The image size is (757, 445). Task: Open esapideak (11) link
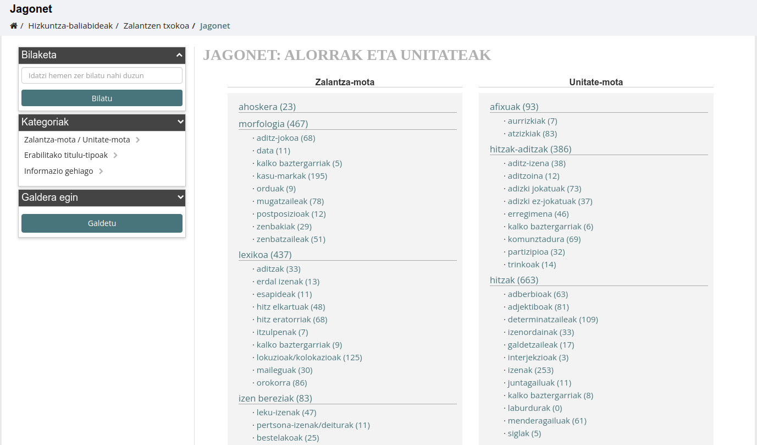pyautogui.click(x=284, y=294)
